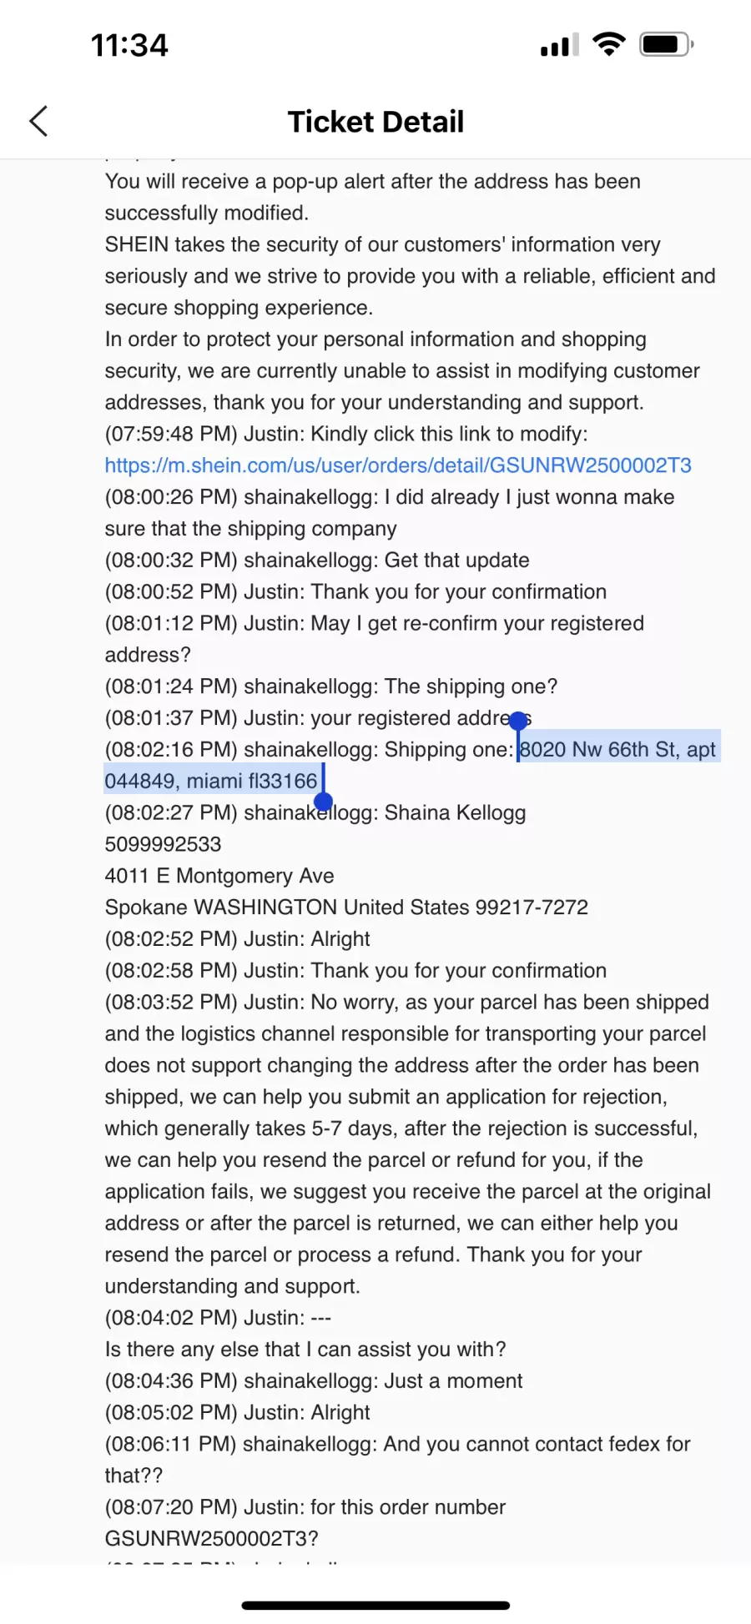Tap the Spokane WASHINGTON address line

[x=346, y=908]
